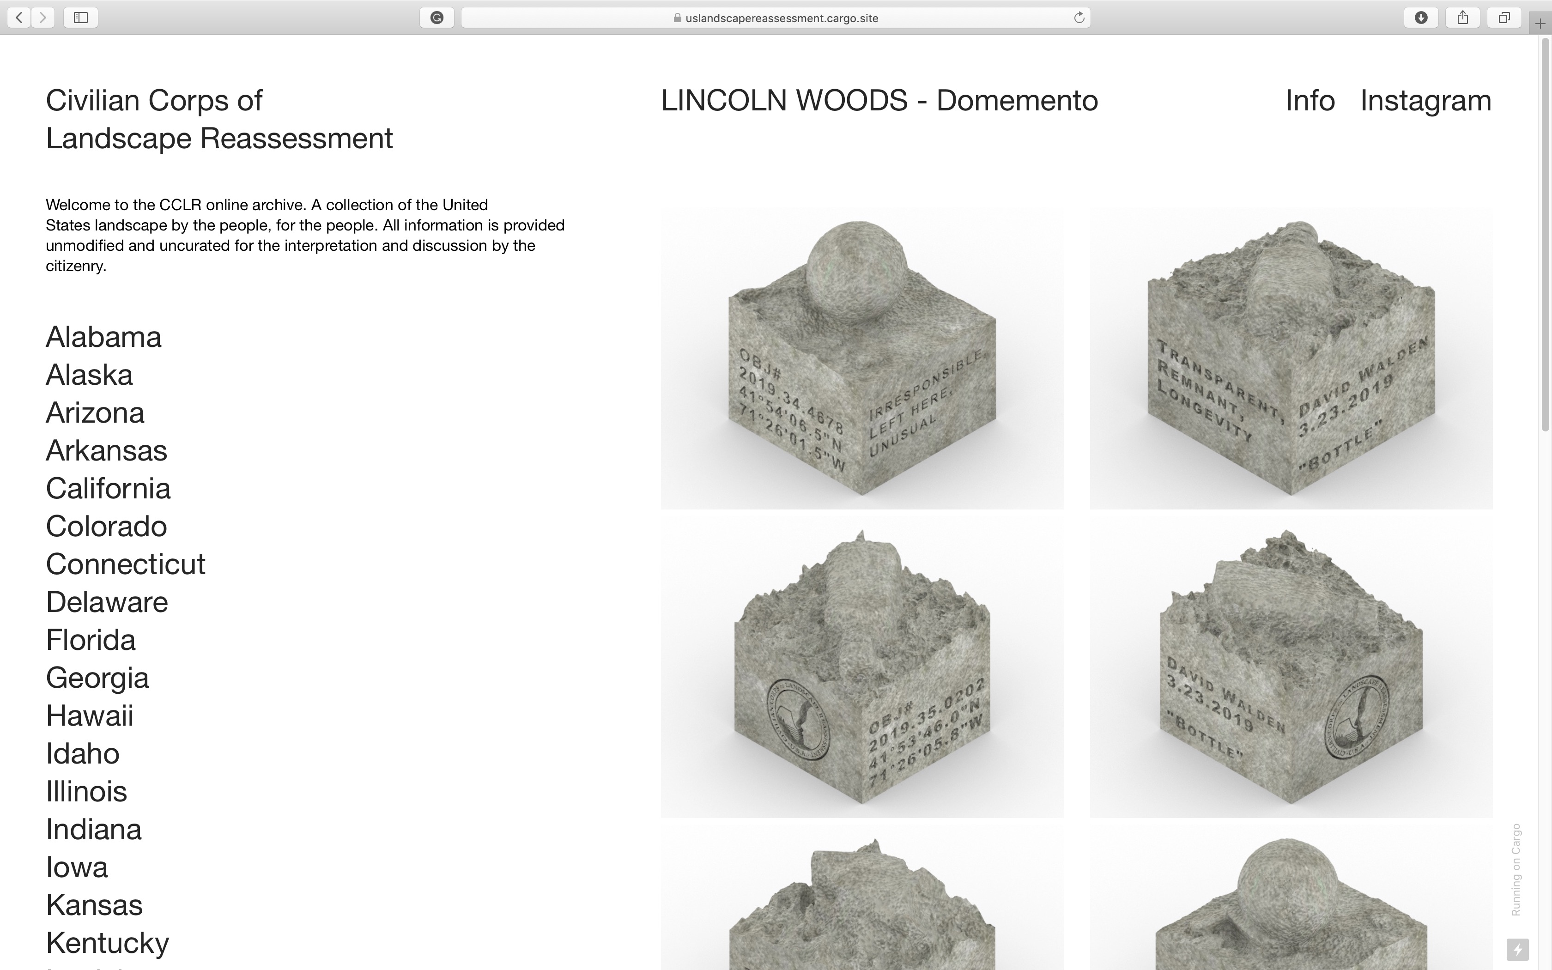The width and height of the screenshot is (1552, 970).
Task: Click the Safari forward arrow button
Action: (x=43, y=18)
